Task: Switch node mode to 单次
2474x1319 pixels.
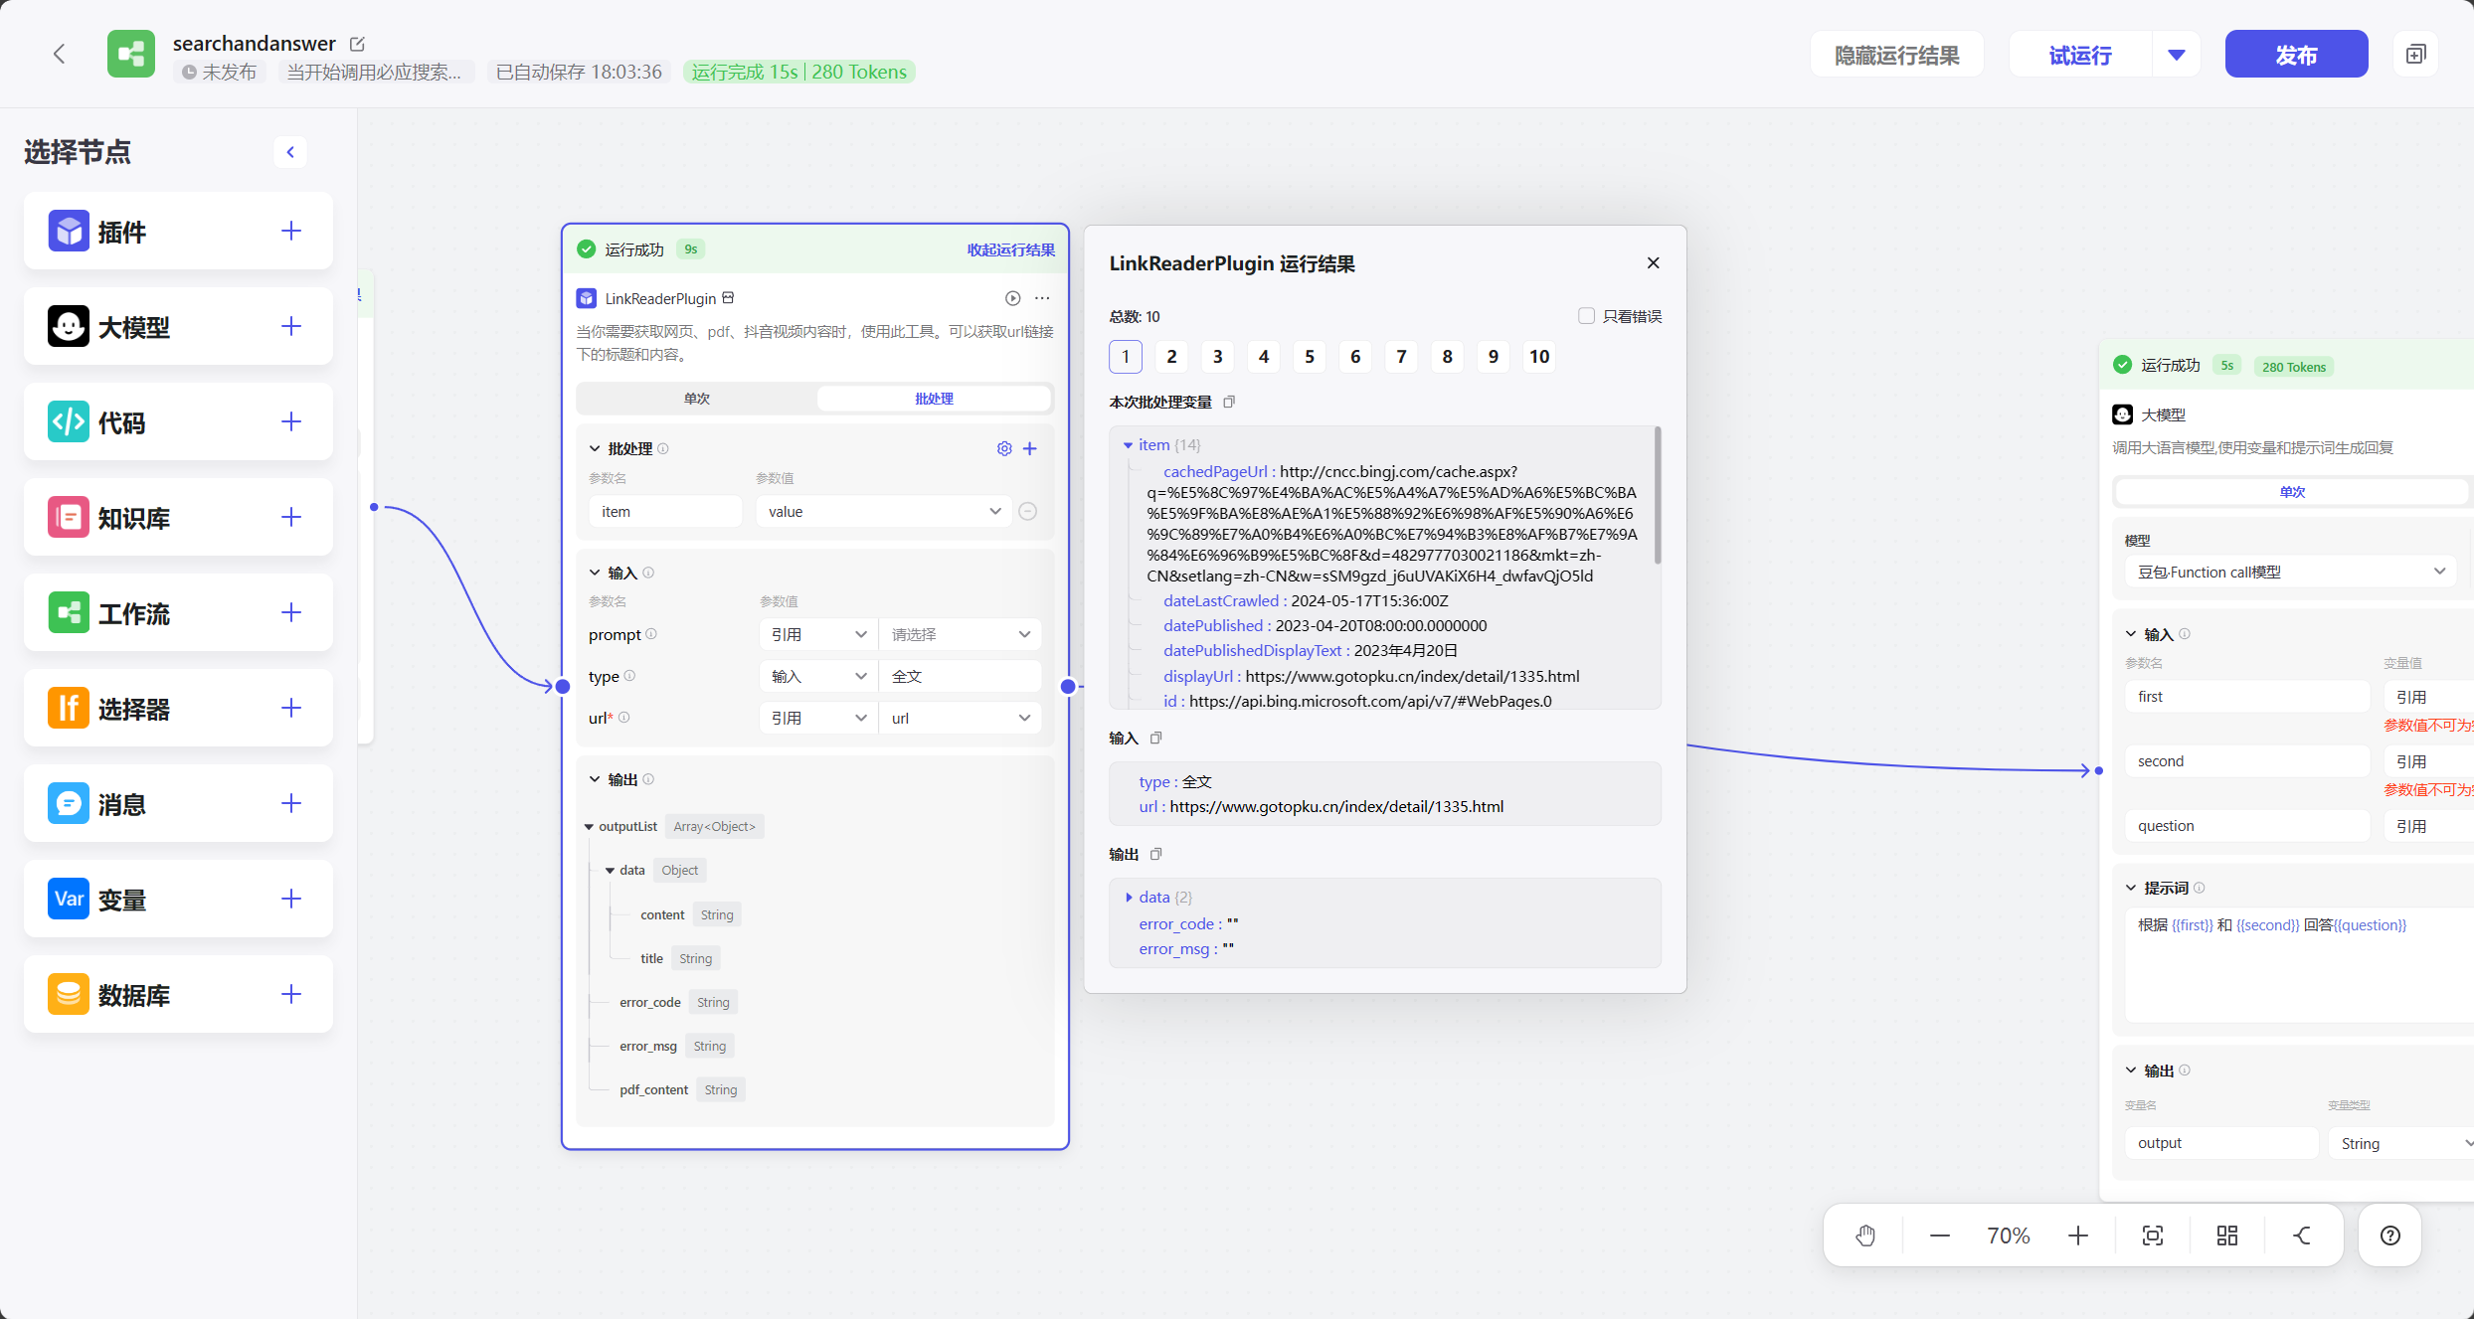Action: coord(696,399)
